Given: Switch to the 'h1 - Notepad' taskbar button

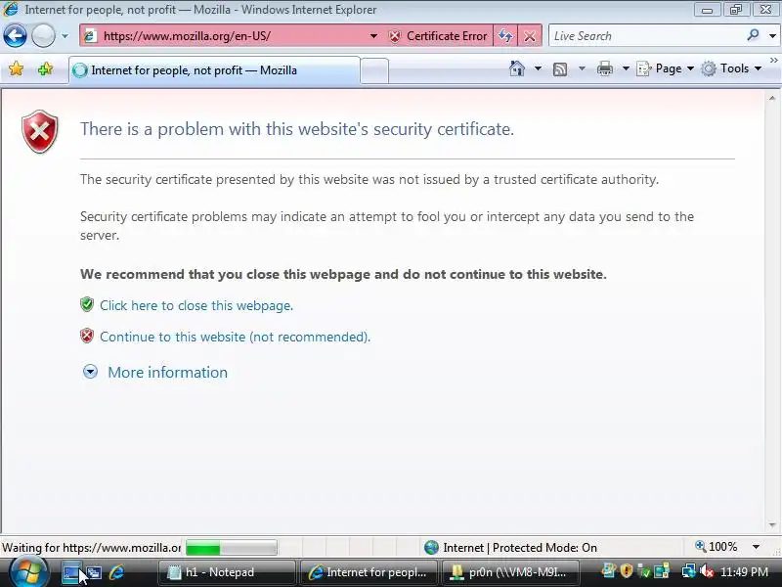Looking at the screenshot, I should pos(227,572).
